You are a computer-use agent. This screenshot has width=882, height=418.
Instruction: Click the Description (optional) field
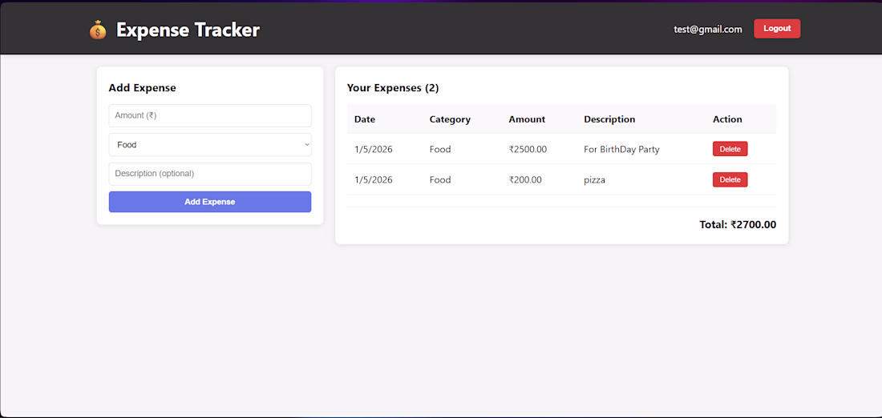209,174
